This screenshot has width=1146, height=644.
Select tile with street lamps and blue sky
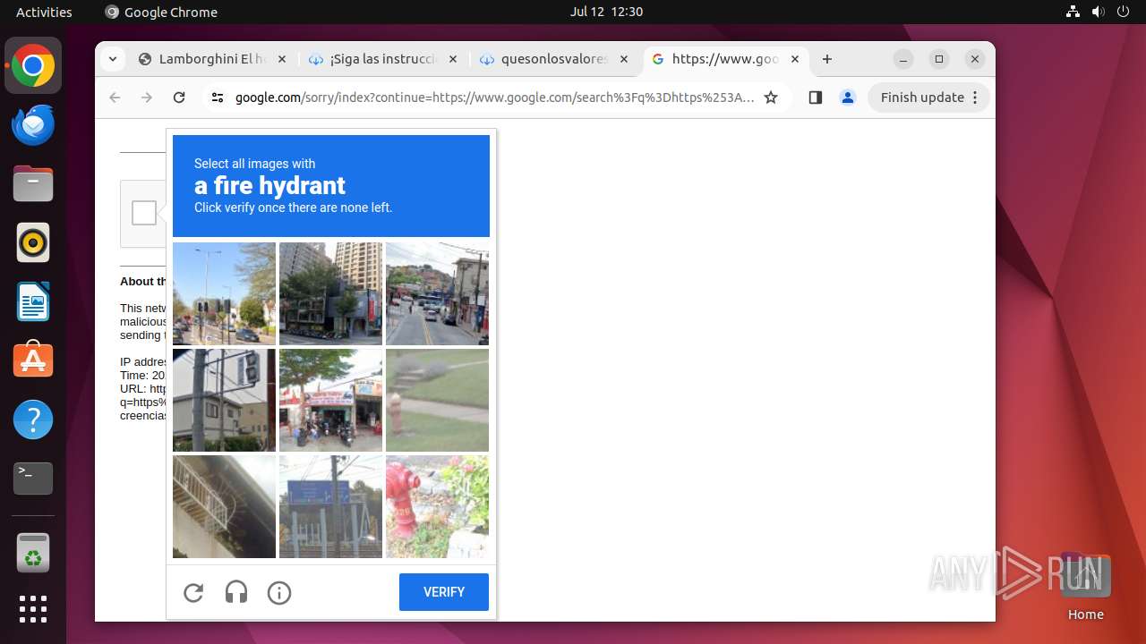click(x=224, y=293)
